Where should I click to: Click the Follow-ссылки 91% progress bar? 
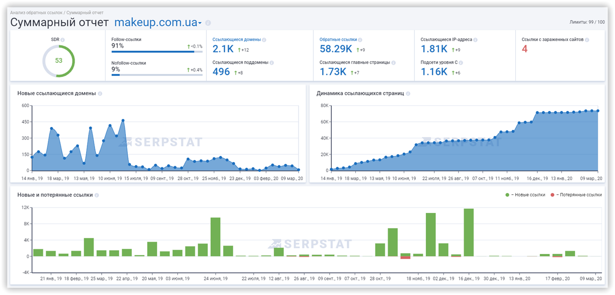(157, 51)
